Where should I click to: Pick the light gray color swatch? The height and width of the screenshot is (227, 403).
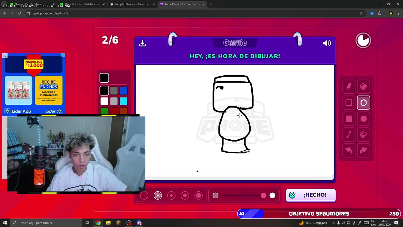(114, 101)
